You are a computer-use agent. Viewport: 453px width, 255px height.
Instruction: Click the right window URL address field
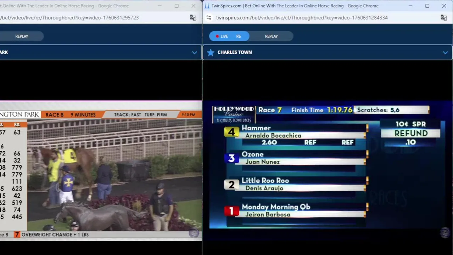302,18
